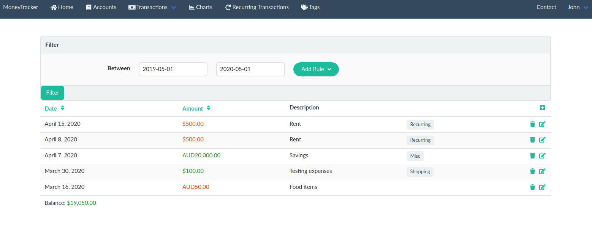
Task: Delete the Testing expenses transaction
Action: (532, 171)
